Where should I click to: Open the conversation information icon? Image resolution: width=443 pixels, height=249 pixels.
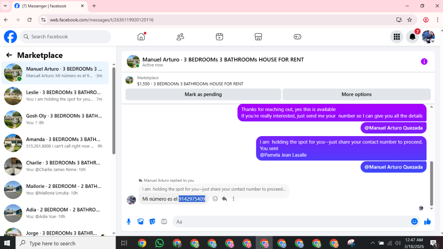point(424,61)
